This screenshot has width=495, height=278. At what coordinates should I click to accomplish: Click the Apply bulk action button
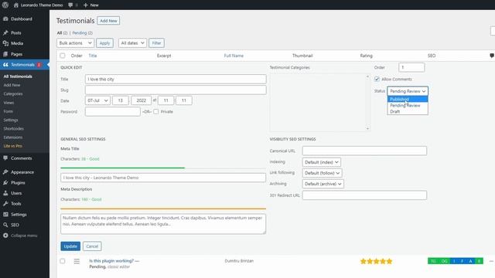point(105,43)
